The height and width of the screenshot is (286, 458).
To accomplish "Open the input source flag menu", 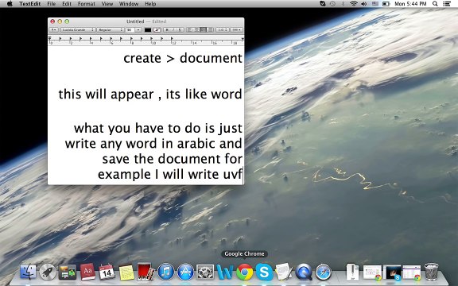I will [x=375, y=4].
